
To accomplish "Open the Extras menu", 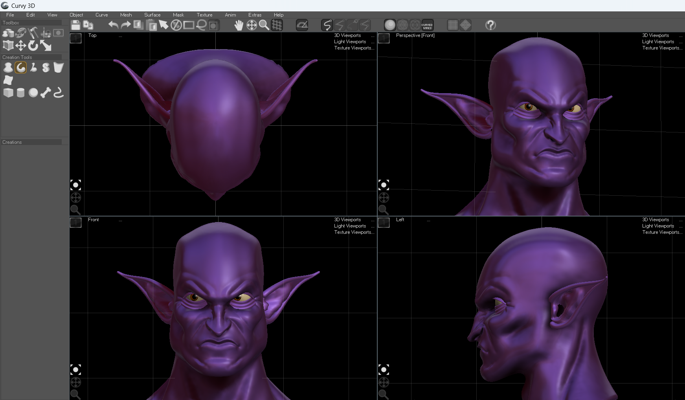I will coord(255,15).
